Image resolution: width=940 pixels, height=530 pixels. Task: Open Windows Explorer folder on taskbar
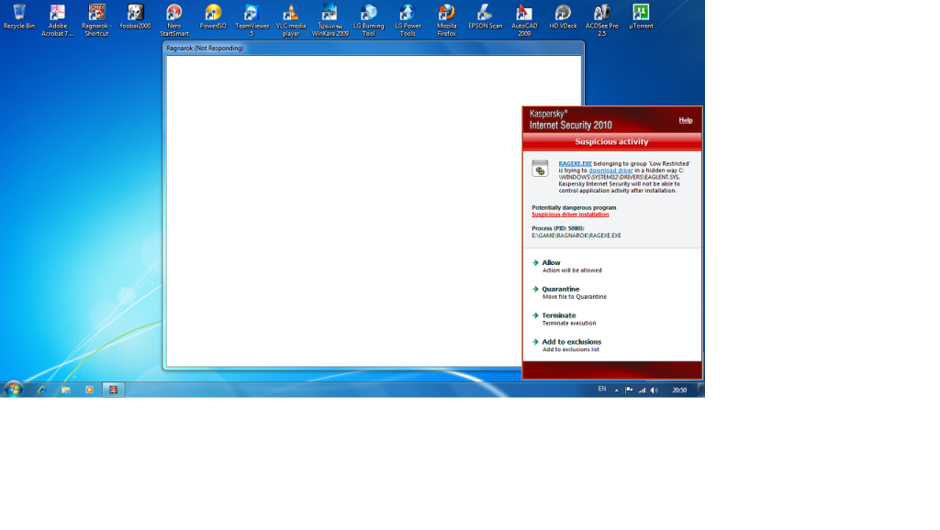pos(66,390)
